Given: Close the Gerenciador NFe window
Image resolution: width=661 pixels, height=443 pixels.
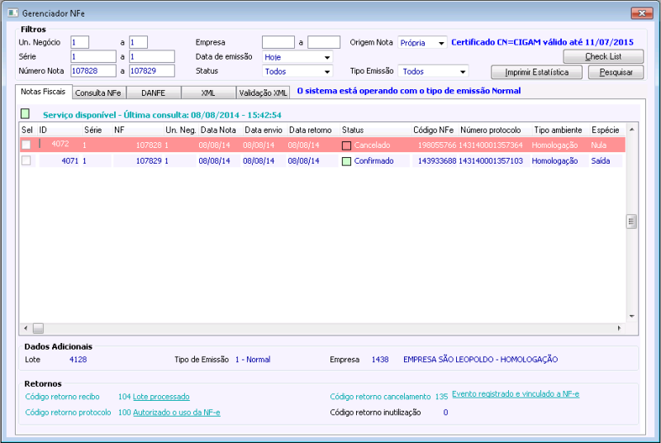Looking at the screenshot, I should (642, 13).
